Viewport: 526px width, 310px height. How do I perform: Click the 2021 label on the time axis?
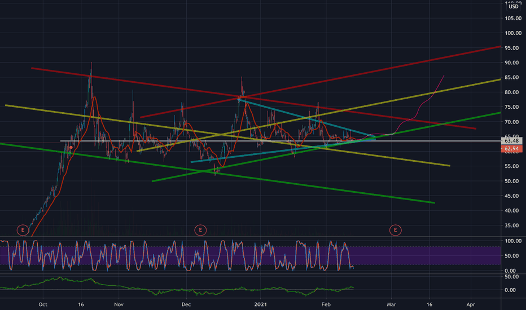coord(260,304)
